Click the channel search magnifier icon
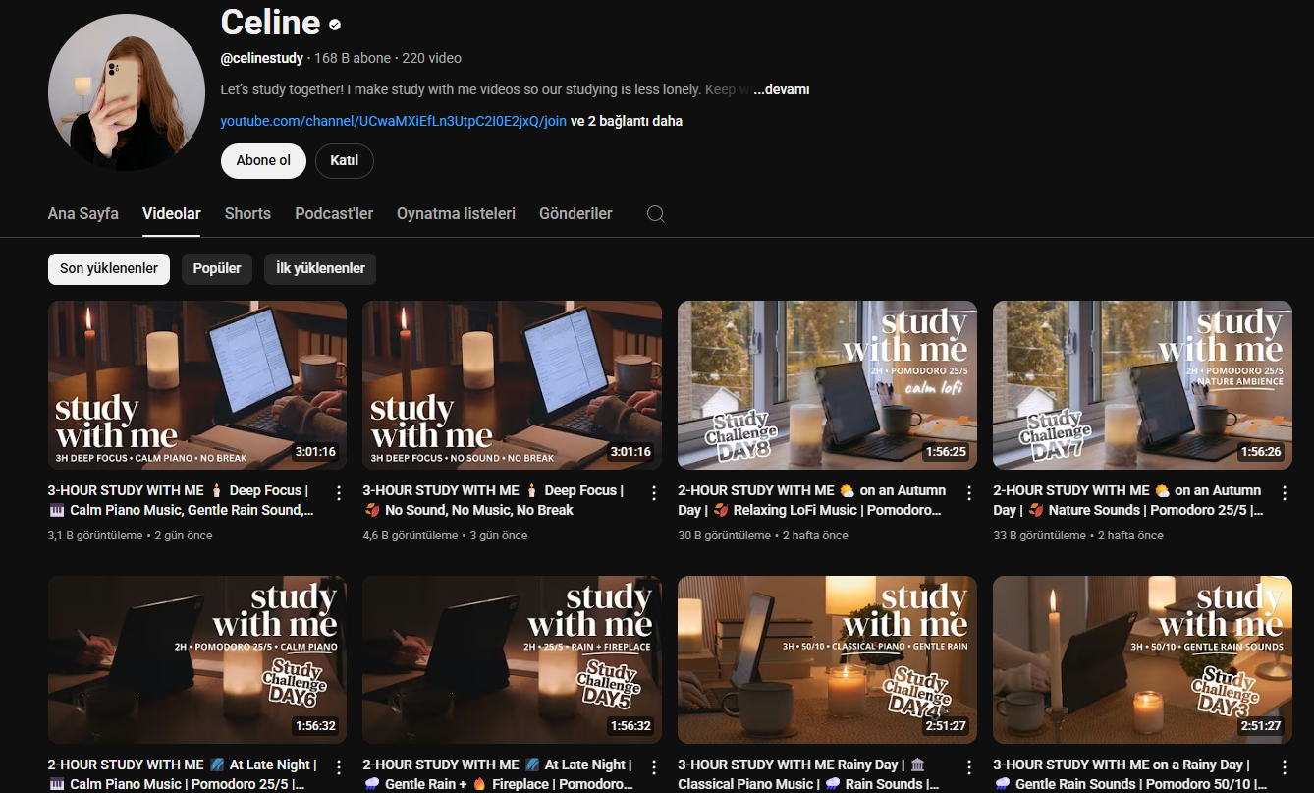 [x=656, y=214]
